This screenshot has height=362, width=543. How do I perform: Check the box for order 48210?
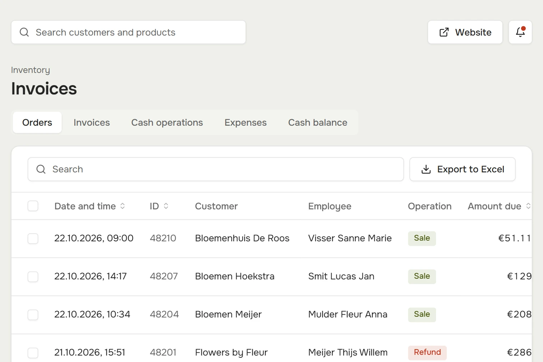click(x=33, y=238)
